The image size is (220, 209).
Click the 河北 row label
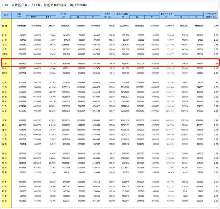(x=4, y=45)
